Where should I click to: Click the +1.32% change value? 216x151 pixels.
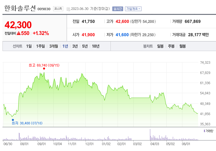41,33
